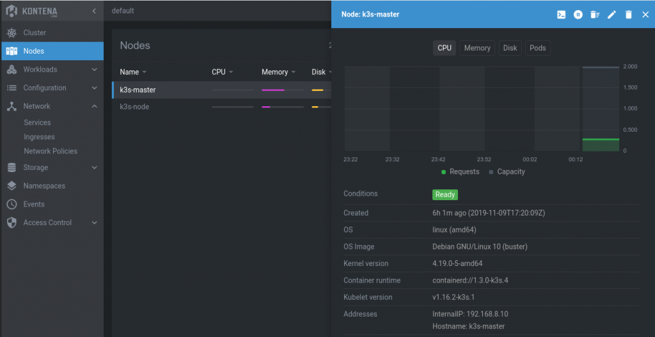Click the Workloads cubes icon

tap(12, 69)
